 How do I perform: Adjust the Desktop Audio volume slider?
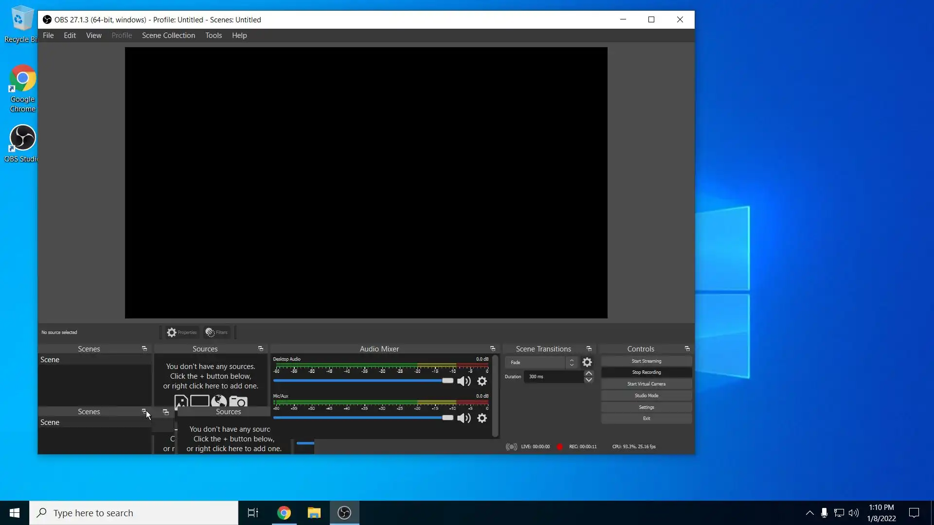click(x=447, y=381)
